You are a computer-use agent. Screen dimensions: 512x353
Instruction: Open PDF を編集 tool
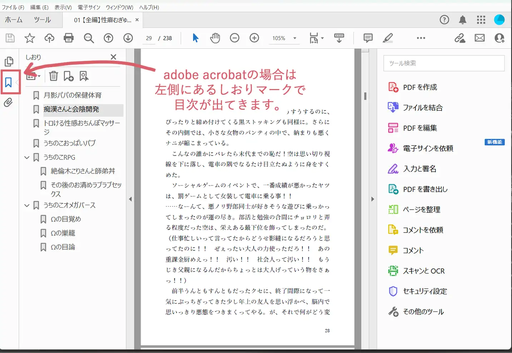pos(412,128)
